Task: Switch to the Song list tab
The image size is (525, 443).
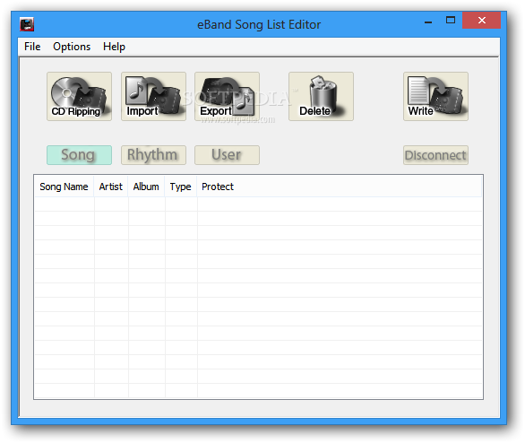Action: click(x=79, y=155)
